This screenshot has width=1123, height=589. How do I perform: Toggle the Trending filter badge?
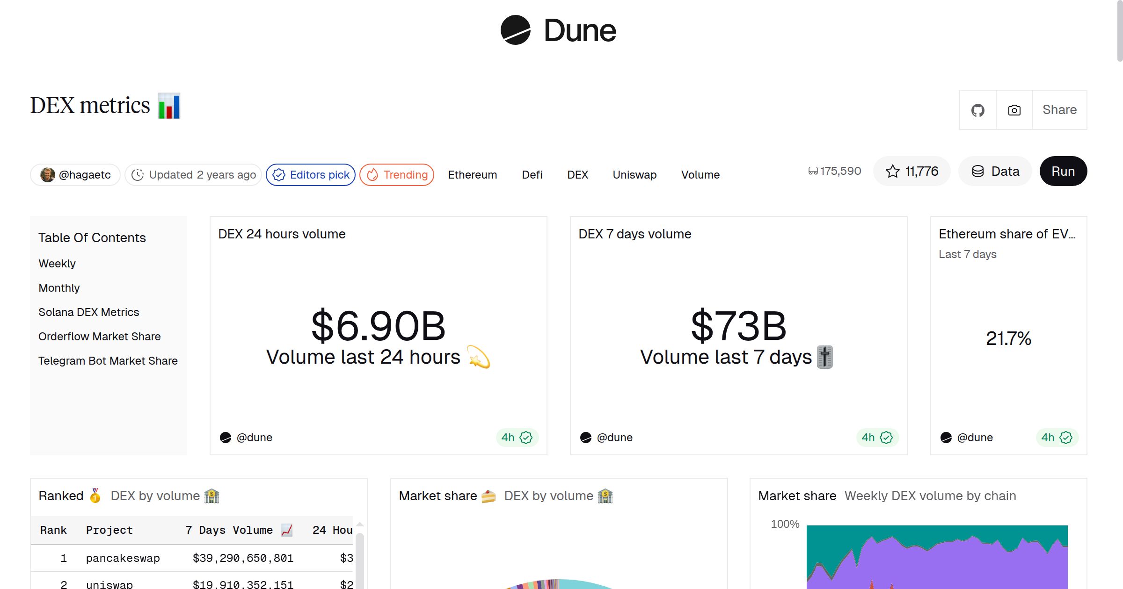[396, 174]
